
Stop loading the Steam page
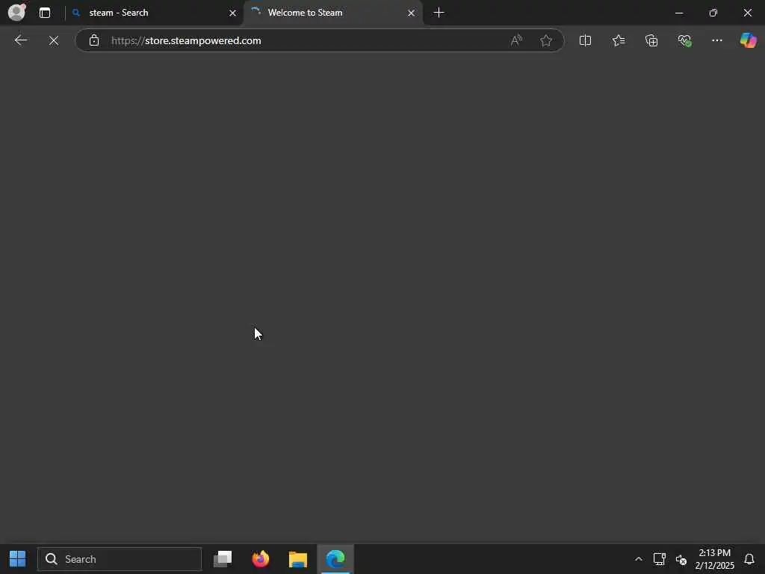click(x=54, y=40)
